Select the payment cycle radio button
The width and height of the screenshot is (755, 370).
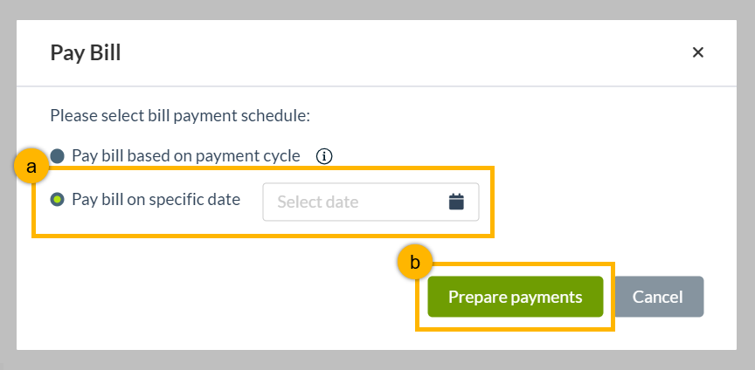pyautogui.click(x=58, y=156)
